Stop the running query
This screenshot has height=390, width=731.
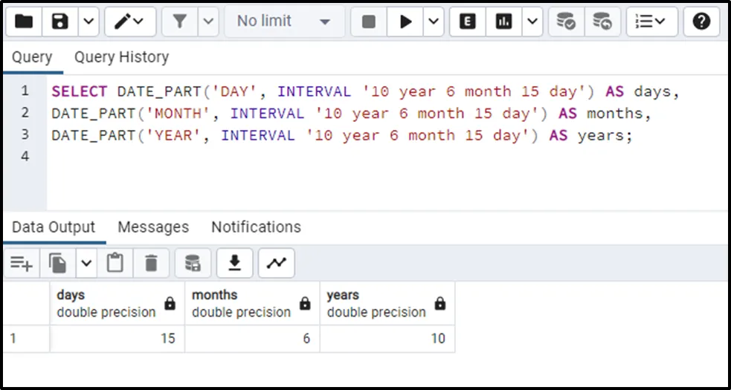click(369, 22)
